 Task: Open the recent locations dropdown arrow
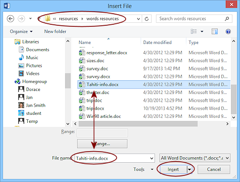coord(30,19)
